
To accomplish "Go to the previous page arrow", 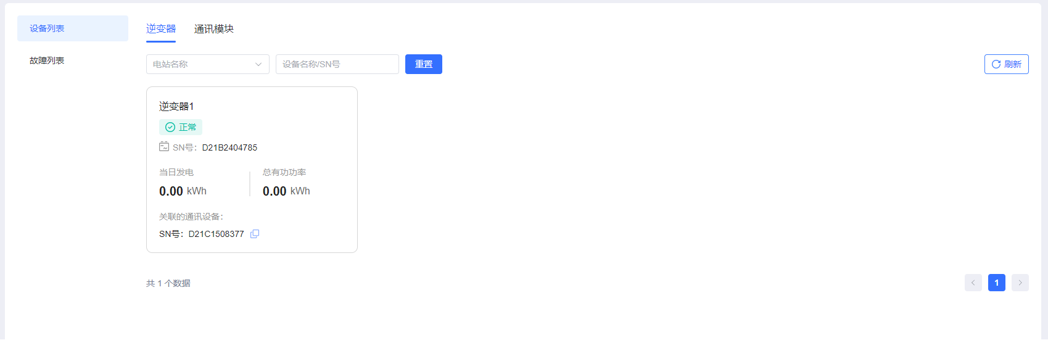I will pos(973,283).
